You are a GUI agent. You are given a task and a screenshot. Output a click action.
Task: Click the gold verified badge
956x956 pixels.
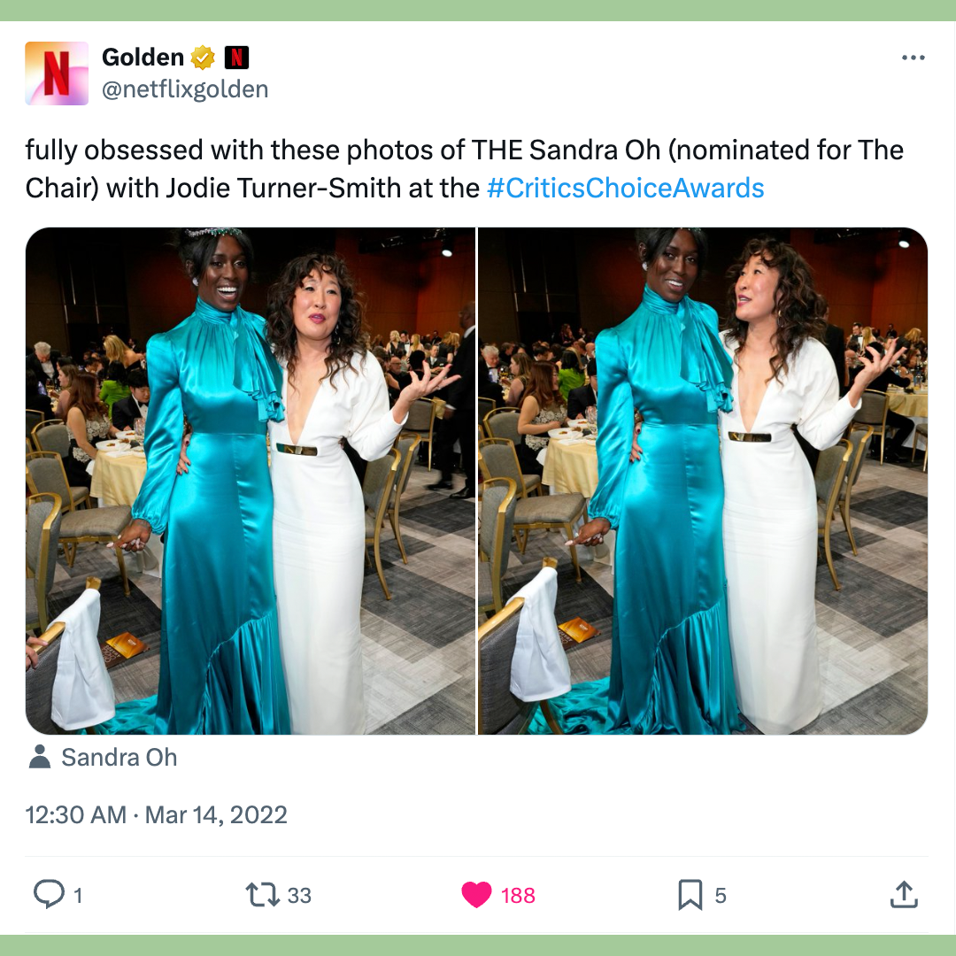coord(203,58)
